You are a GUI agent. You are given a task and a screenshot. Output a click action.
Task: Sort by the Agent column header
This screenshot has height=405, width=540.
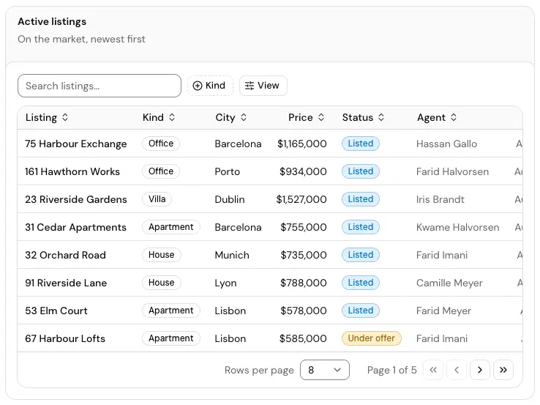click(437, 117)
